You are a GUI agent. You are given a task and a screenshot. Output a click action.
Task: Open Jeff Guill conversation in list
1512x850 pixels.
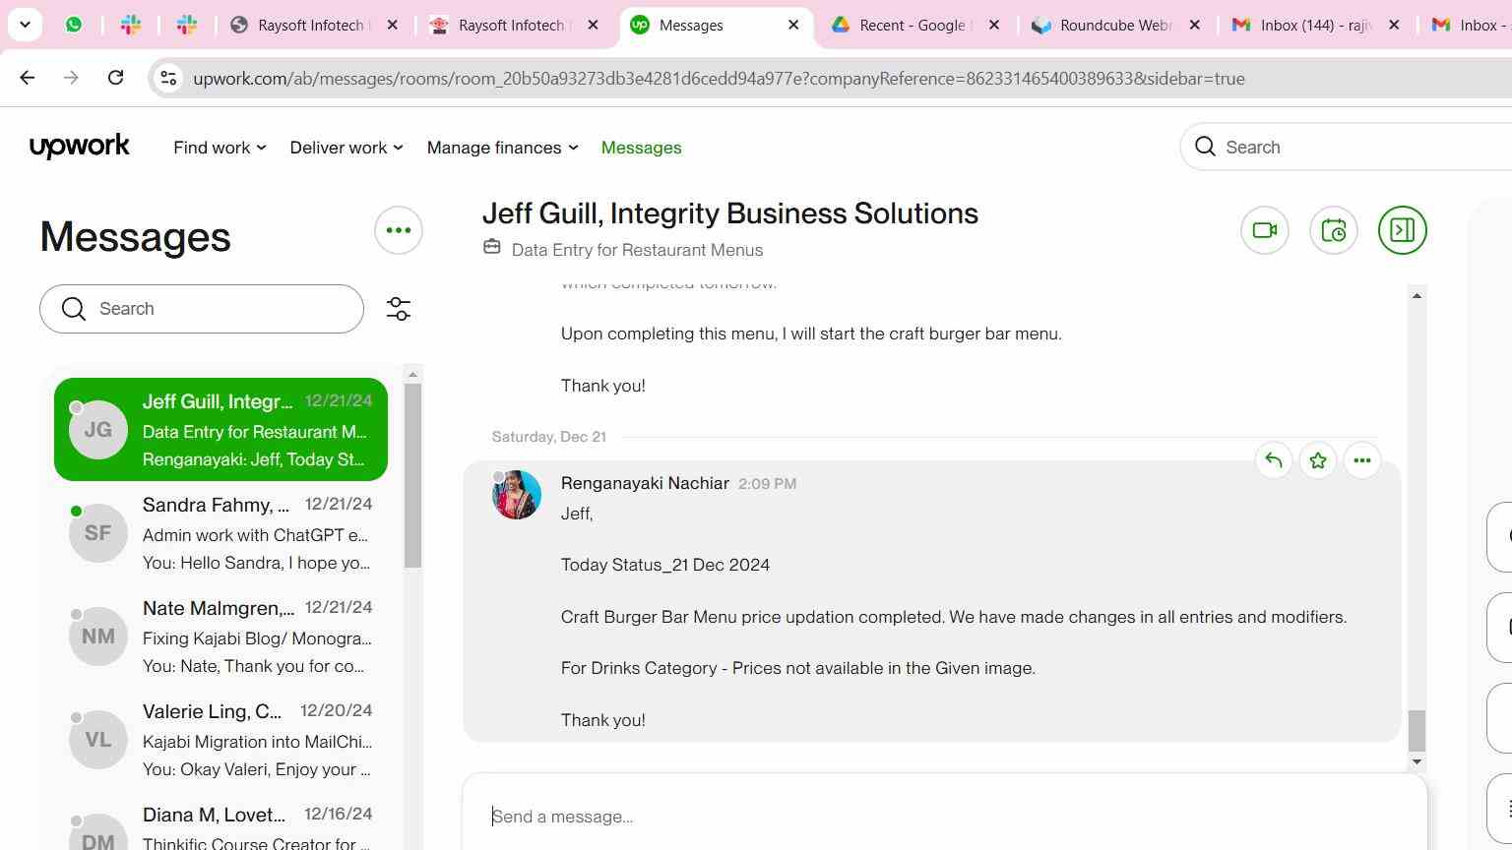tap(220, 429)
